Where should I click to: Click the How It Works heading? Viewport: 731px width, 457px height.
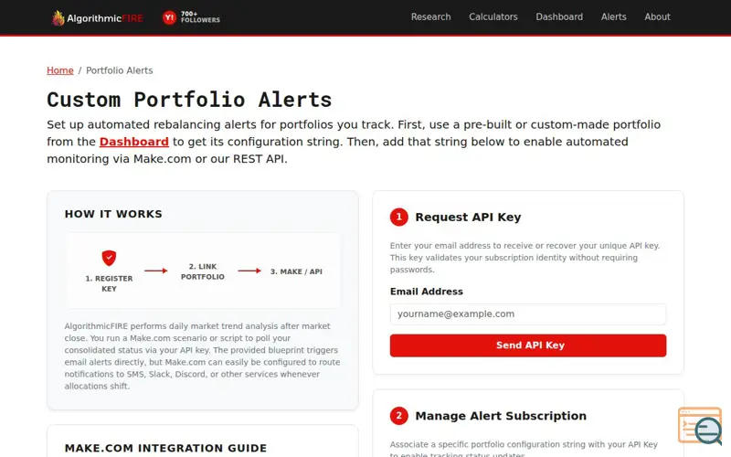113,214
